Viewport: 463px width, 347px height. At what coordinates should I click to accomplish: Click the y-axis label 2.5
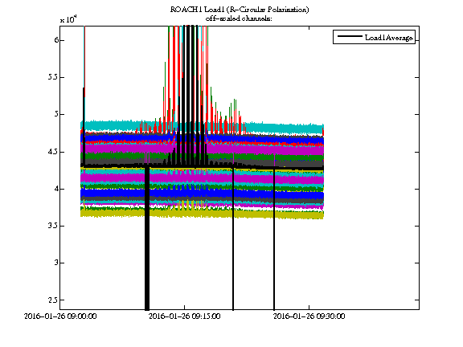tap(53, 300)
